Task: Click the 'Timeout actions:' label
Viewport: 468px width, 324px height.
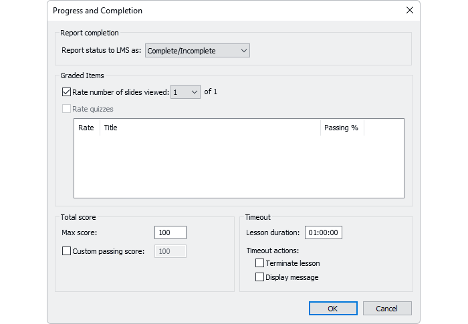Action: (x=273, y=251)
